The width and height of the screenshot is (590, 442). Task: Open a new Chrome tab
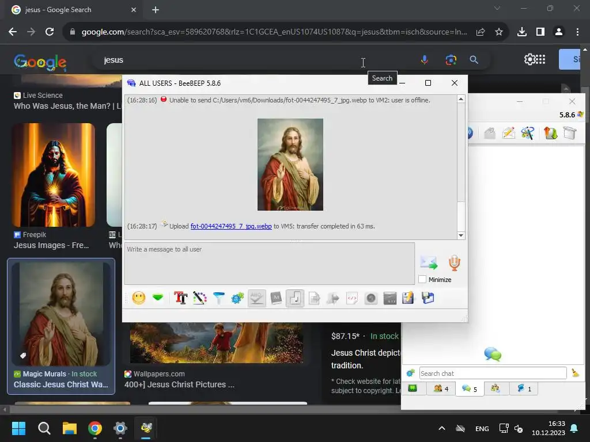click(x=156, y=10)
